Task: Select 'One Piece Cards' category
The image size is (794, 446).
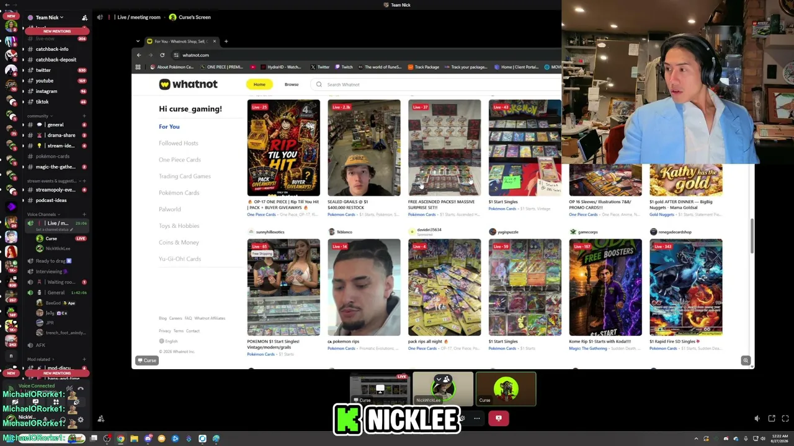Action: click(x=180, y=160)
